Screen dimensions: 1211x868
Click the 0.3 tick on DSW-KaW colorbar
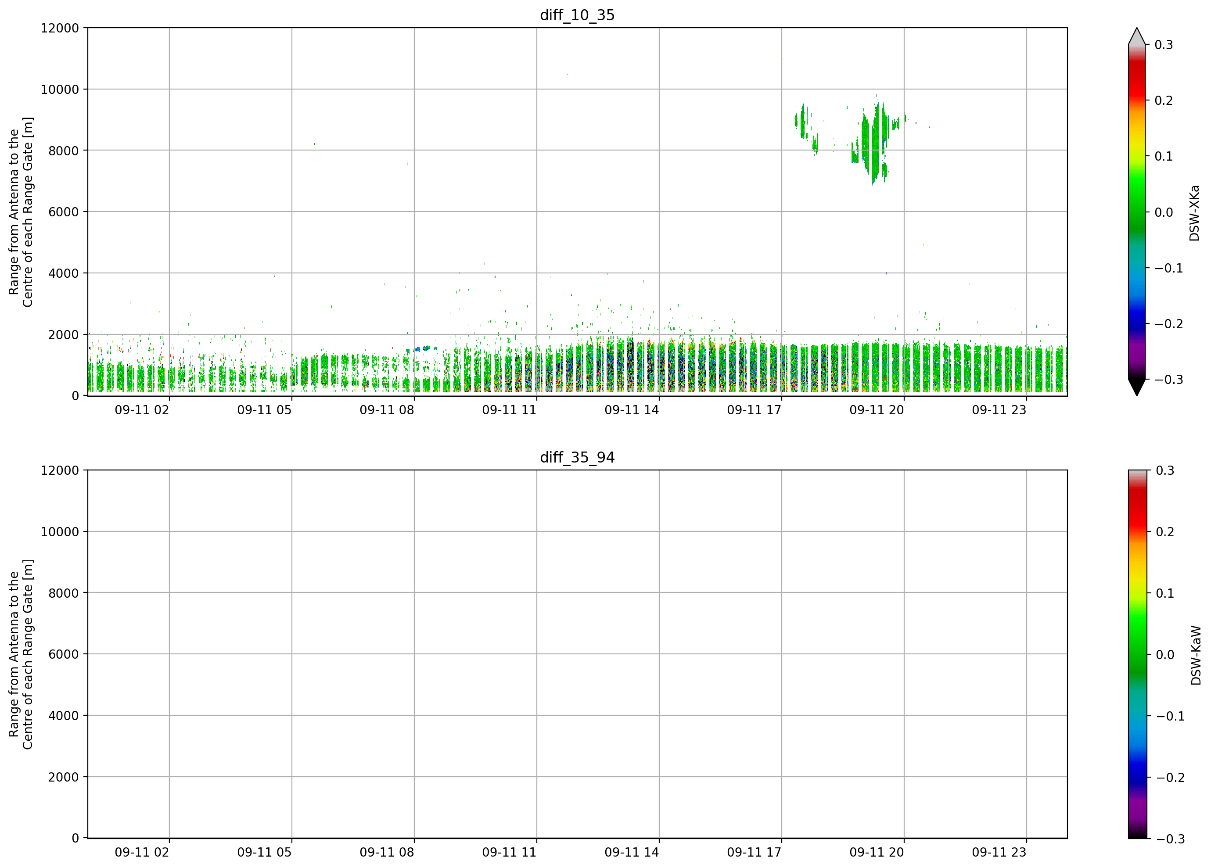1165,470
